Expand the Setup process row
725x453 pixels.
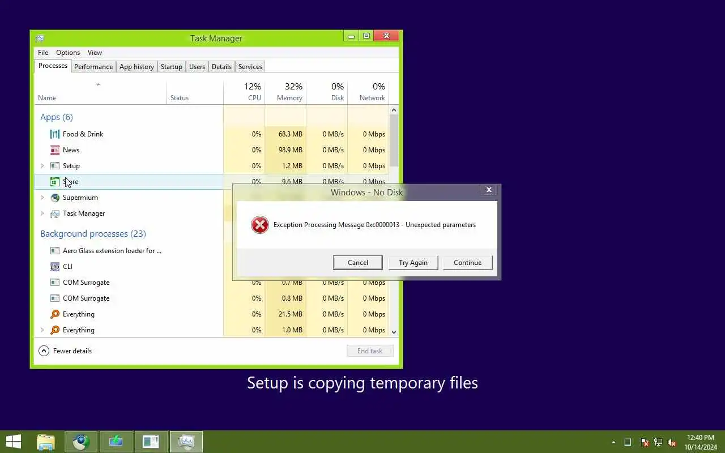pyautogui.click(x=42, y=166)
